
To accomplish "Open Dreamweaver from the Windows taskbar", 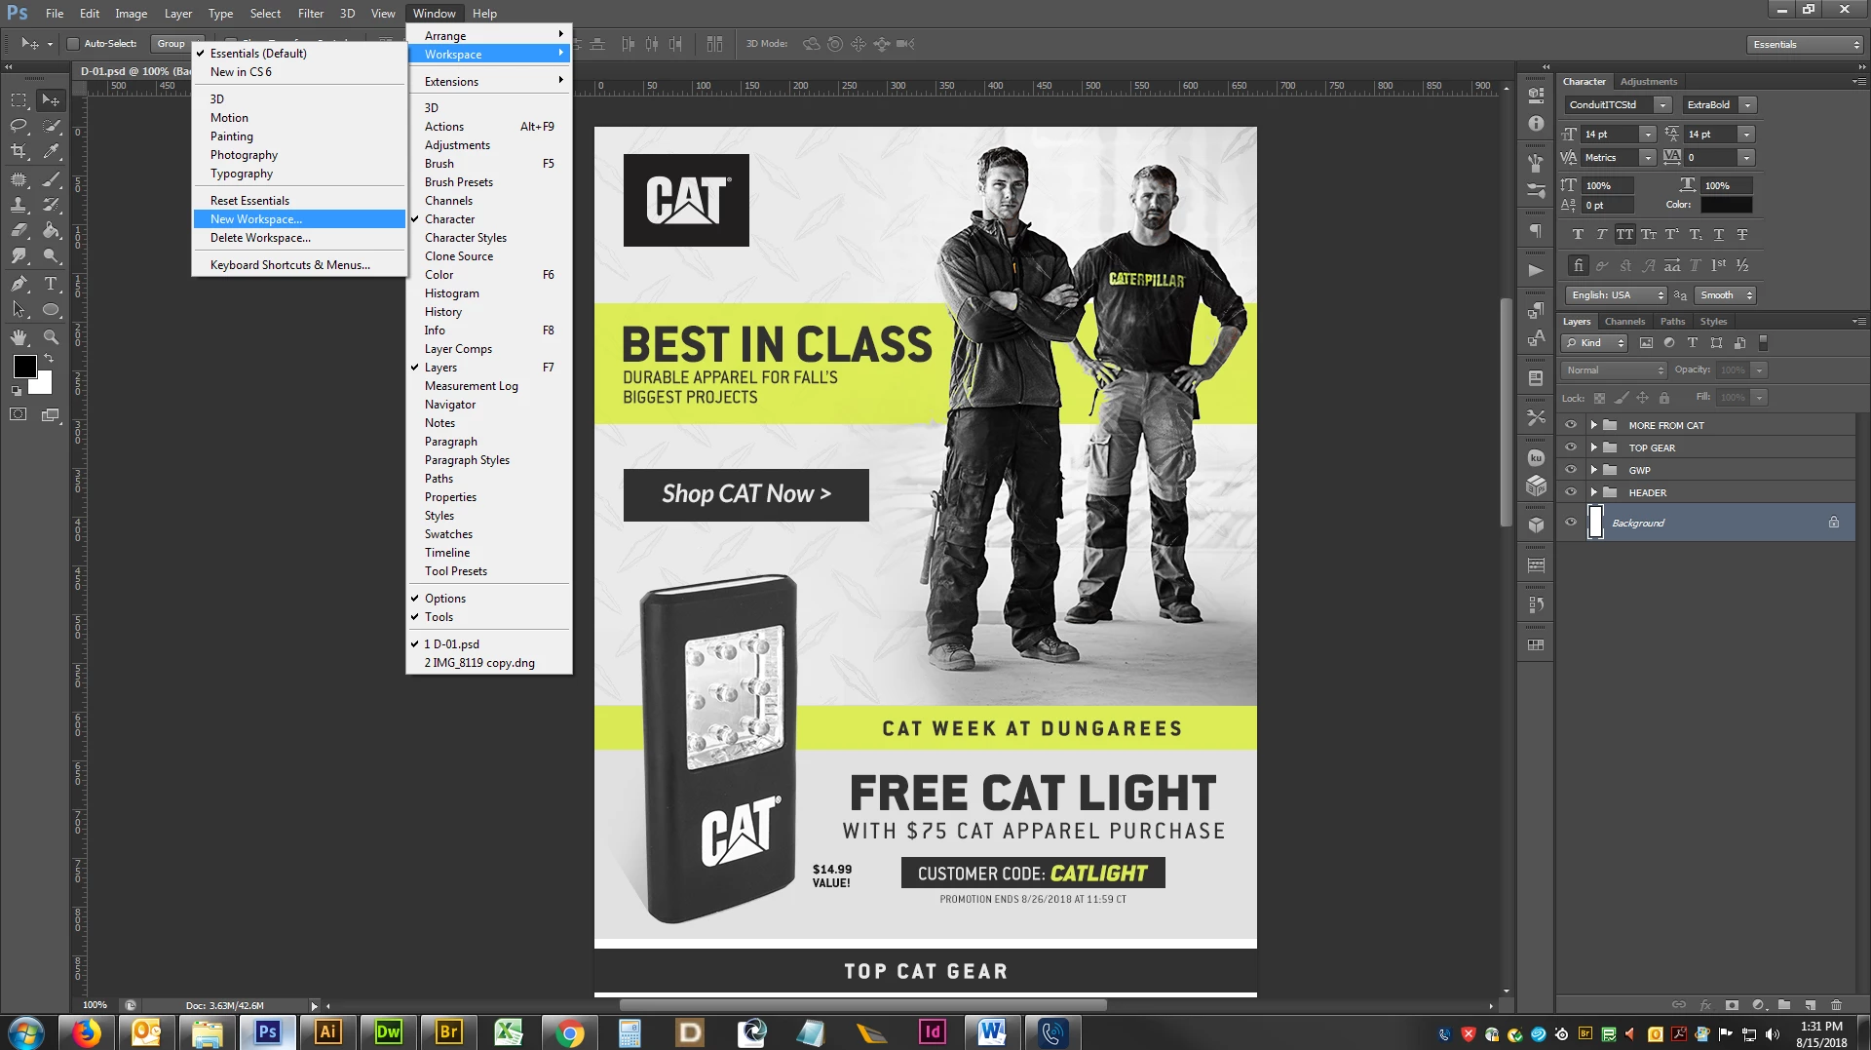I will coord(389,1032).
